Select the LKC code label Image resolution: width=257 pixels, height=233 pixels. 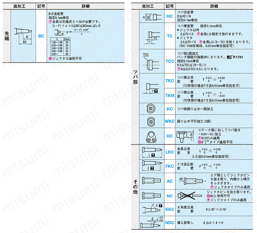coord(170,152)
